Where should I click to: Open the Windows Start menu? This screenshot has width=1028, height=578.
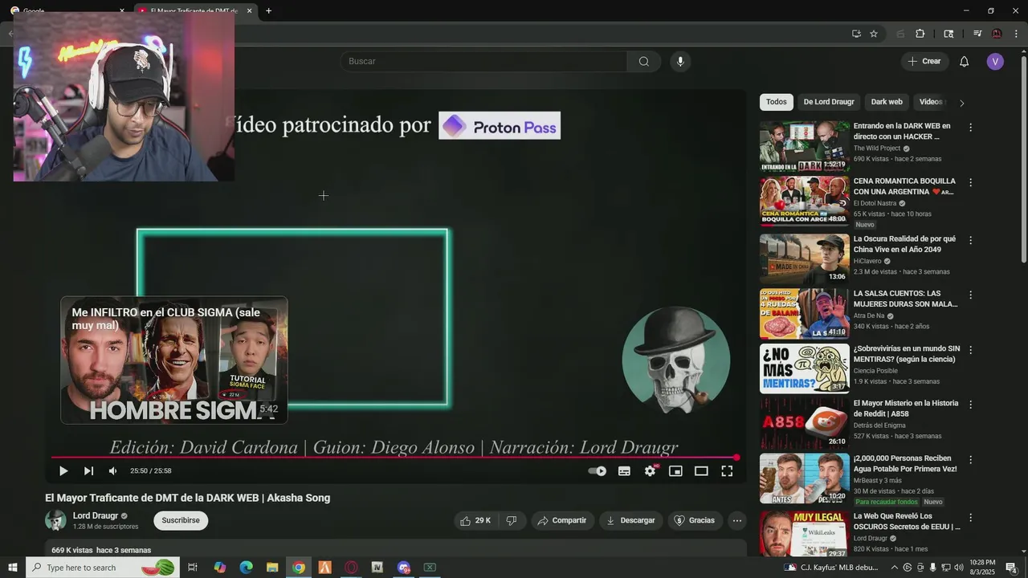coord(12,568)
